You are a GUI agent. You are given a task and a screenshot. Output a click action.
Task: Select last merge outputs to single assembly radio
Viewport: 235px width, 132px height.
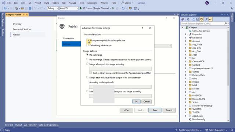tap(87, 91)
